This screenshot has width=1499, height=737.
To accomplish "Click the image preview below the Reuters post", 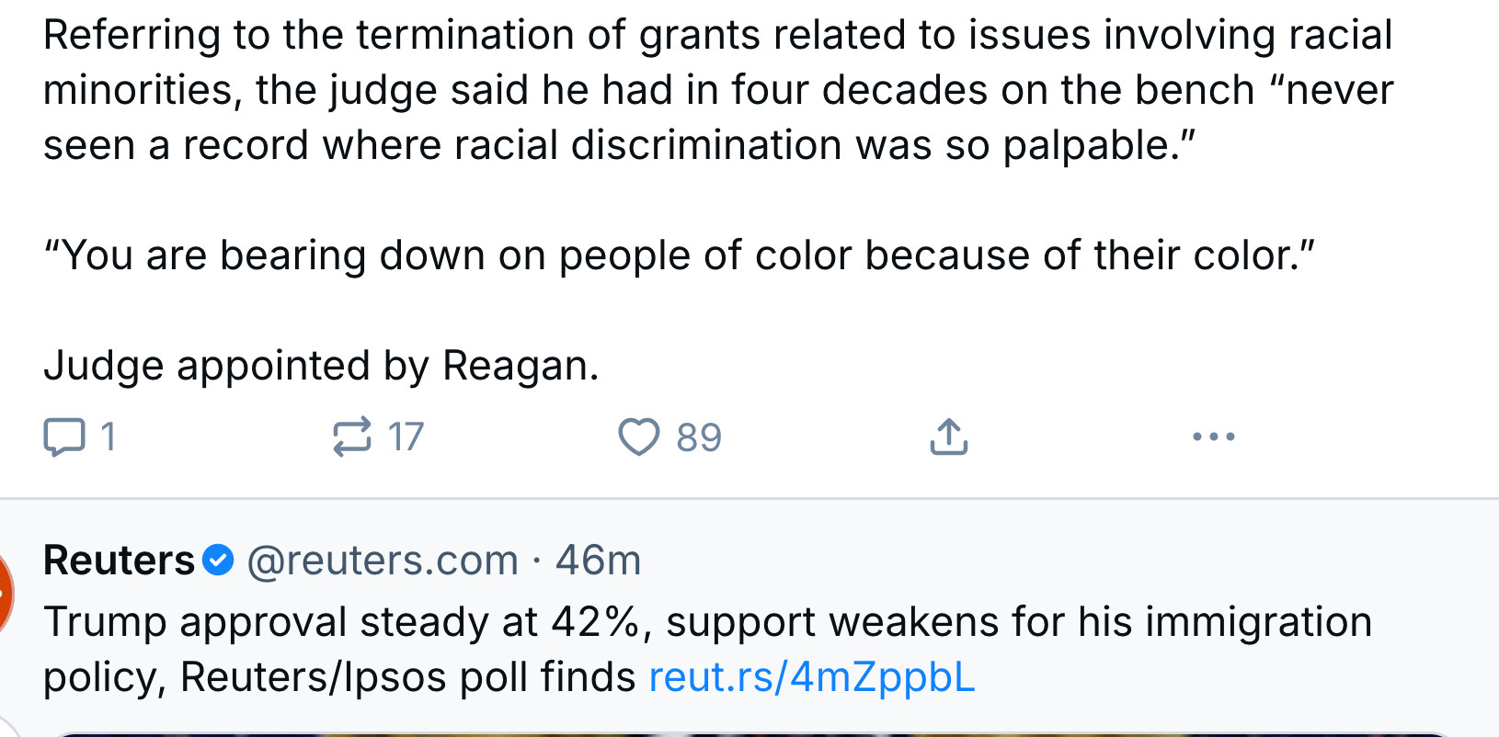I will (749, 734).
